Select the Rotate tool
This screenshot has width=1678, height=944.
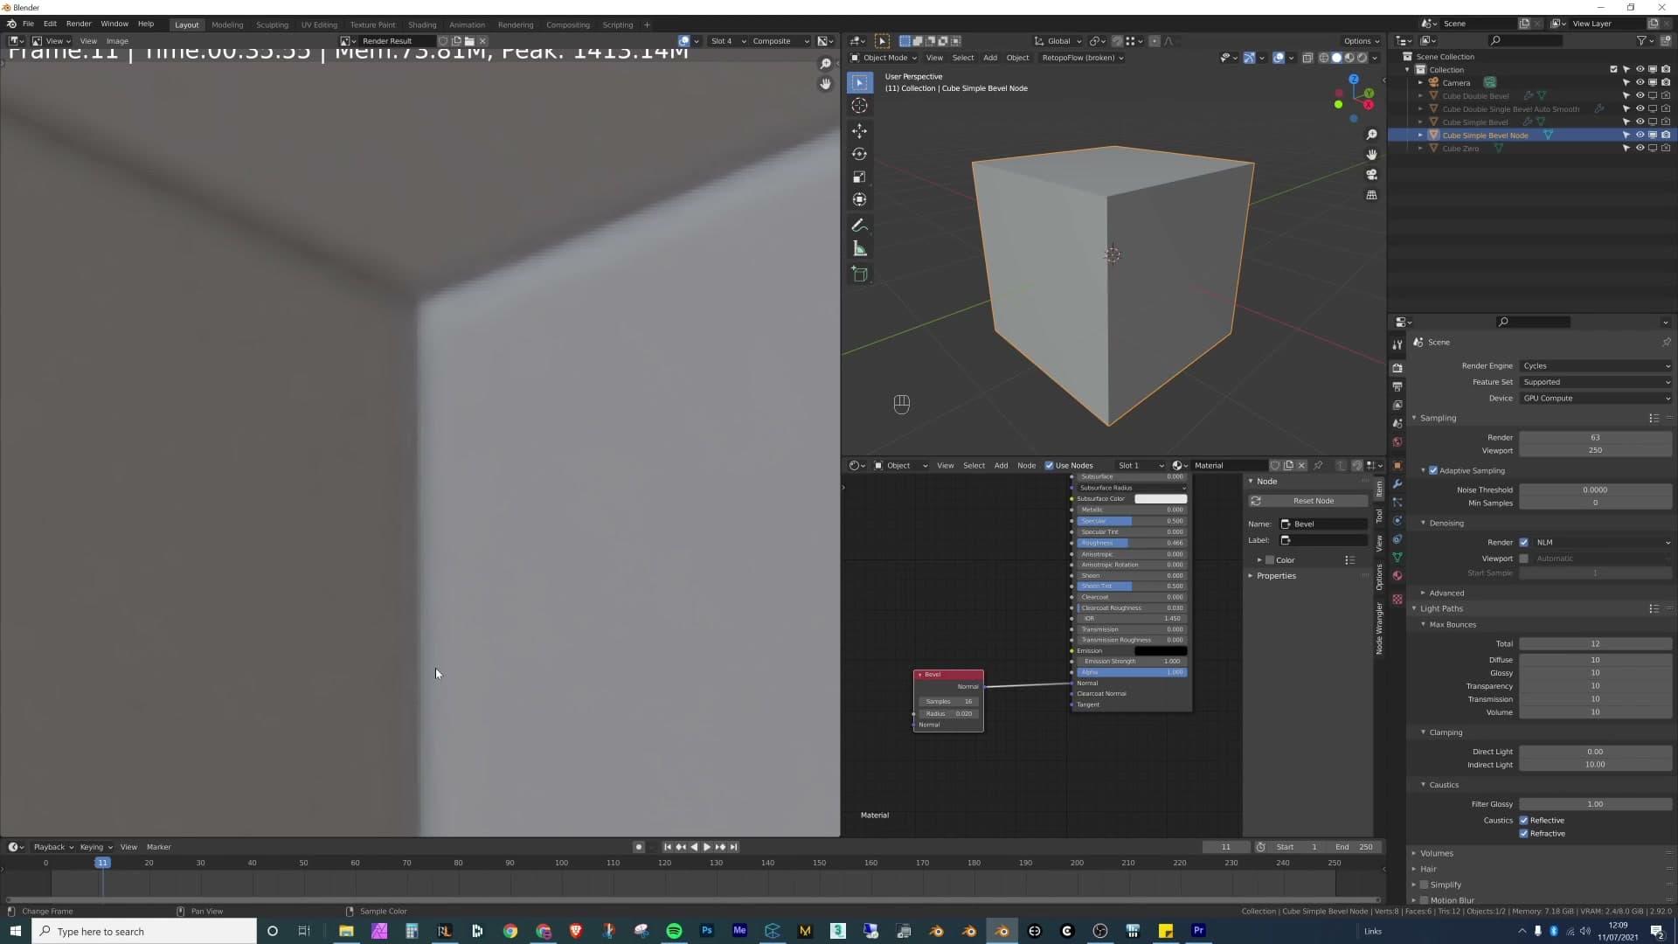tap(860, 154)
